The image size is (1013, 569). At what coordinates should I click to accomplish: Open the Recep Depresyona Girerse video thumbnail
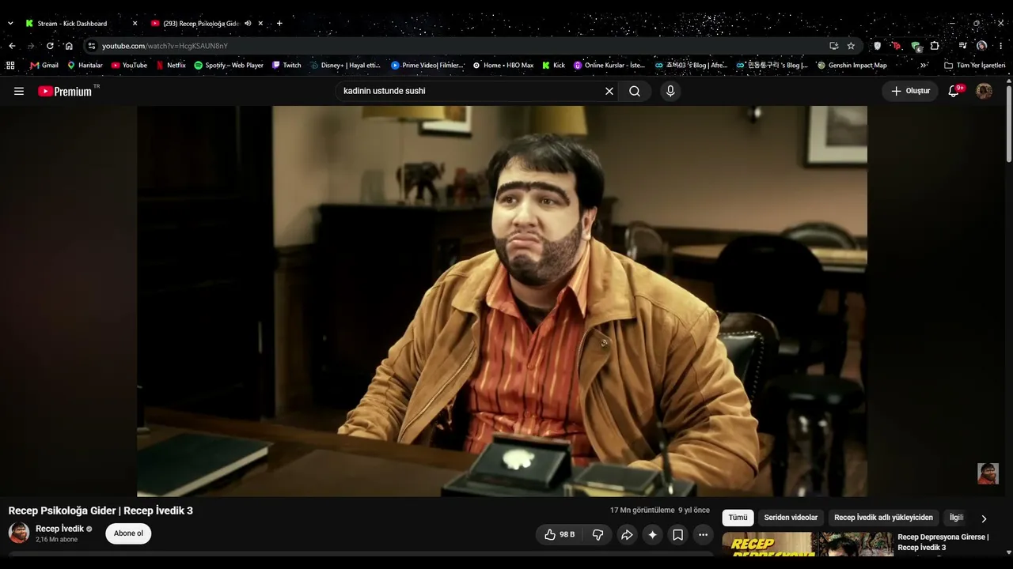point(808,544)
